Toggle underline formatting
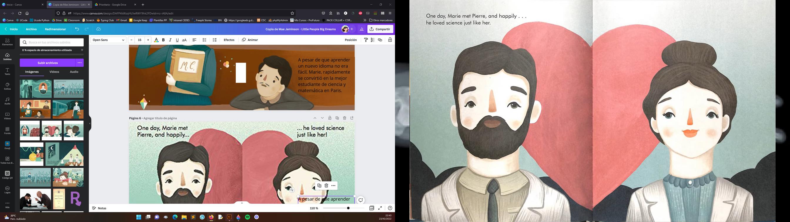 pos(177,40)
